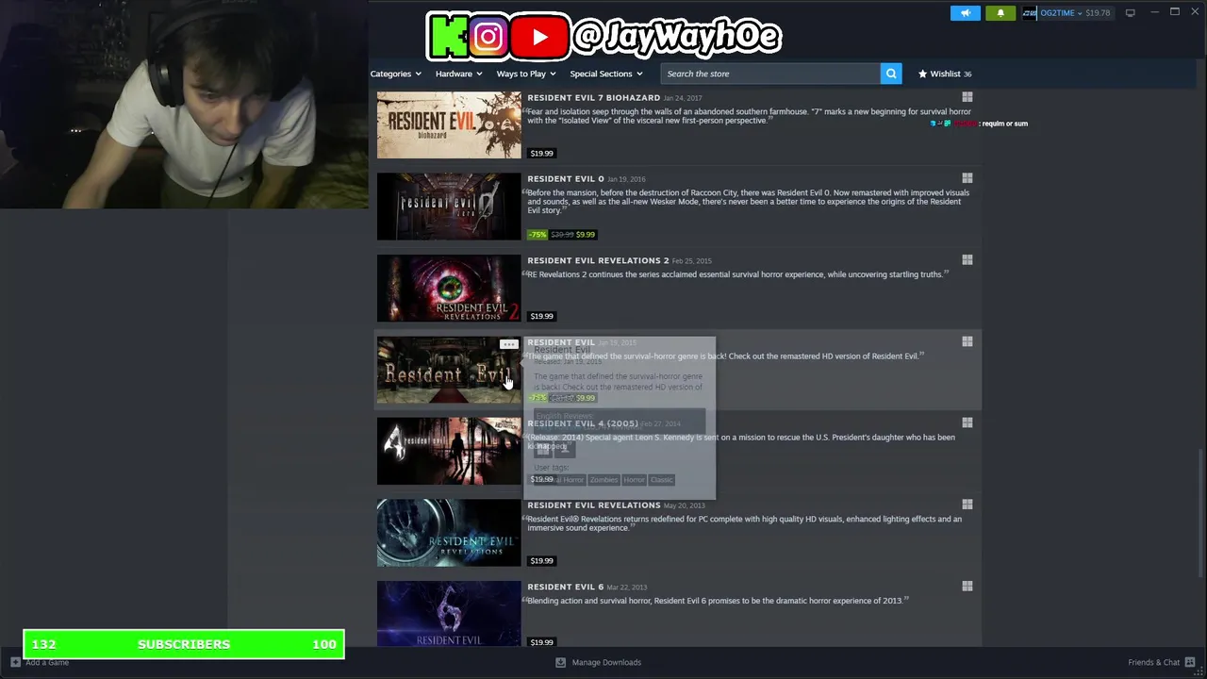
Task: Click the OG2TIME profile avatar
Action: click(1030, 13)
